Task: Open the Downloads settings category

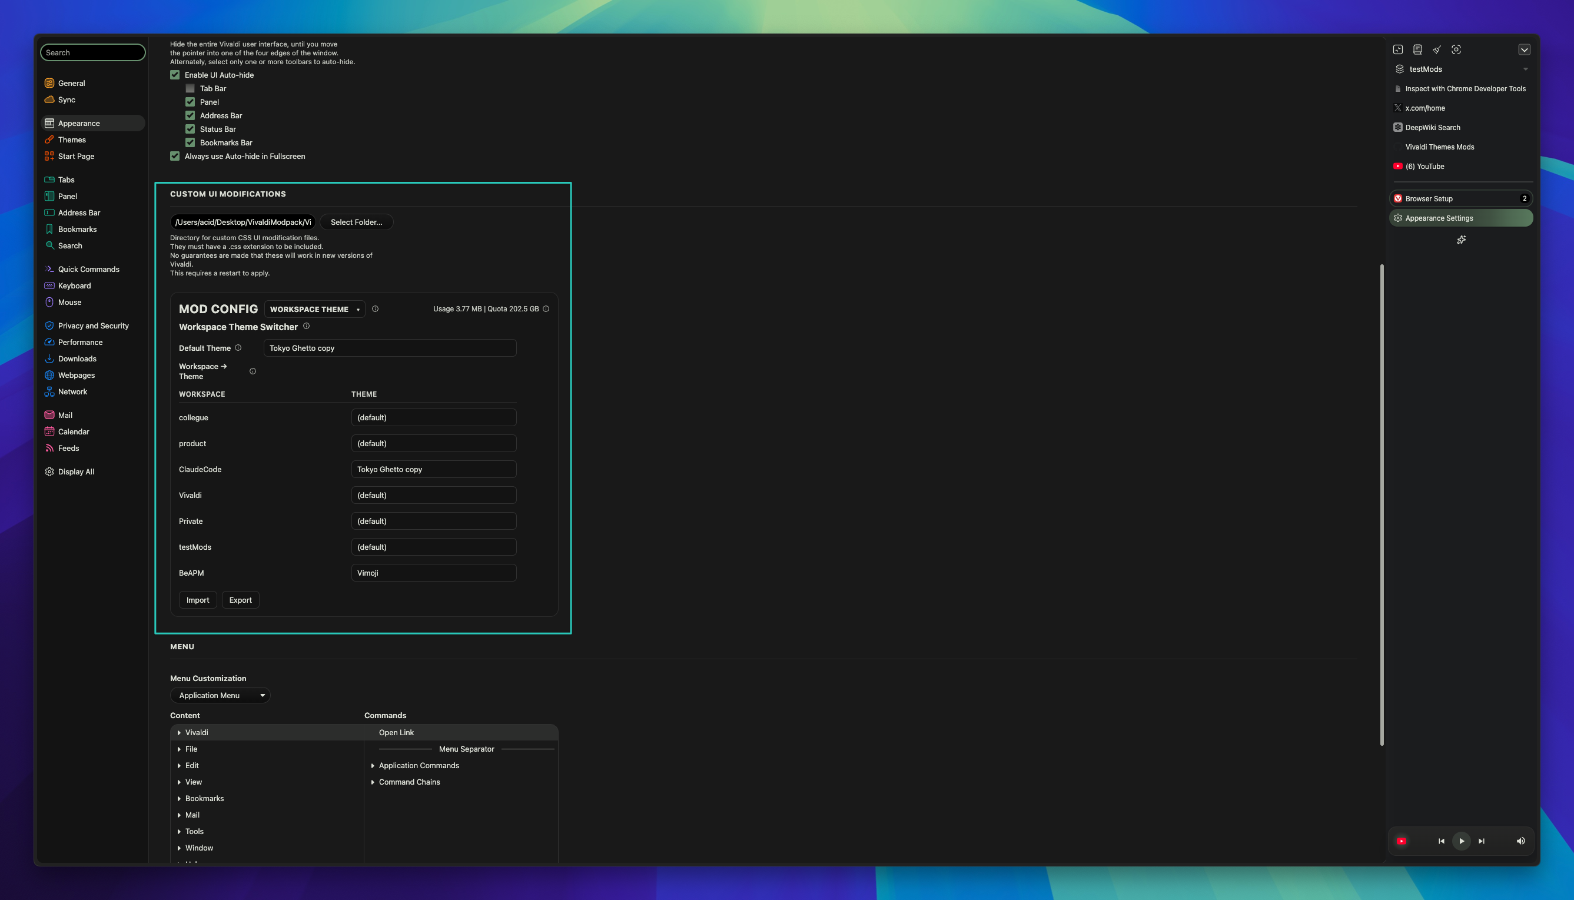Action: pyautogui.click(x=92, y=358)
